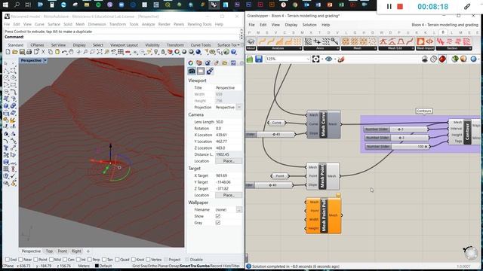Click the New file icon in Rhino toolbar
Image resolution: width=483 pixels, height=271 pixels.
tap(8, 52)
